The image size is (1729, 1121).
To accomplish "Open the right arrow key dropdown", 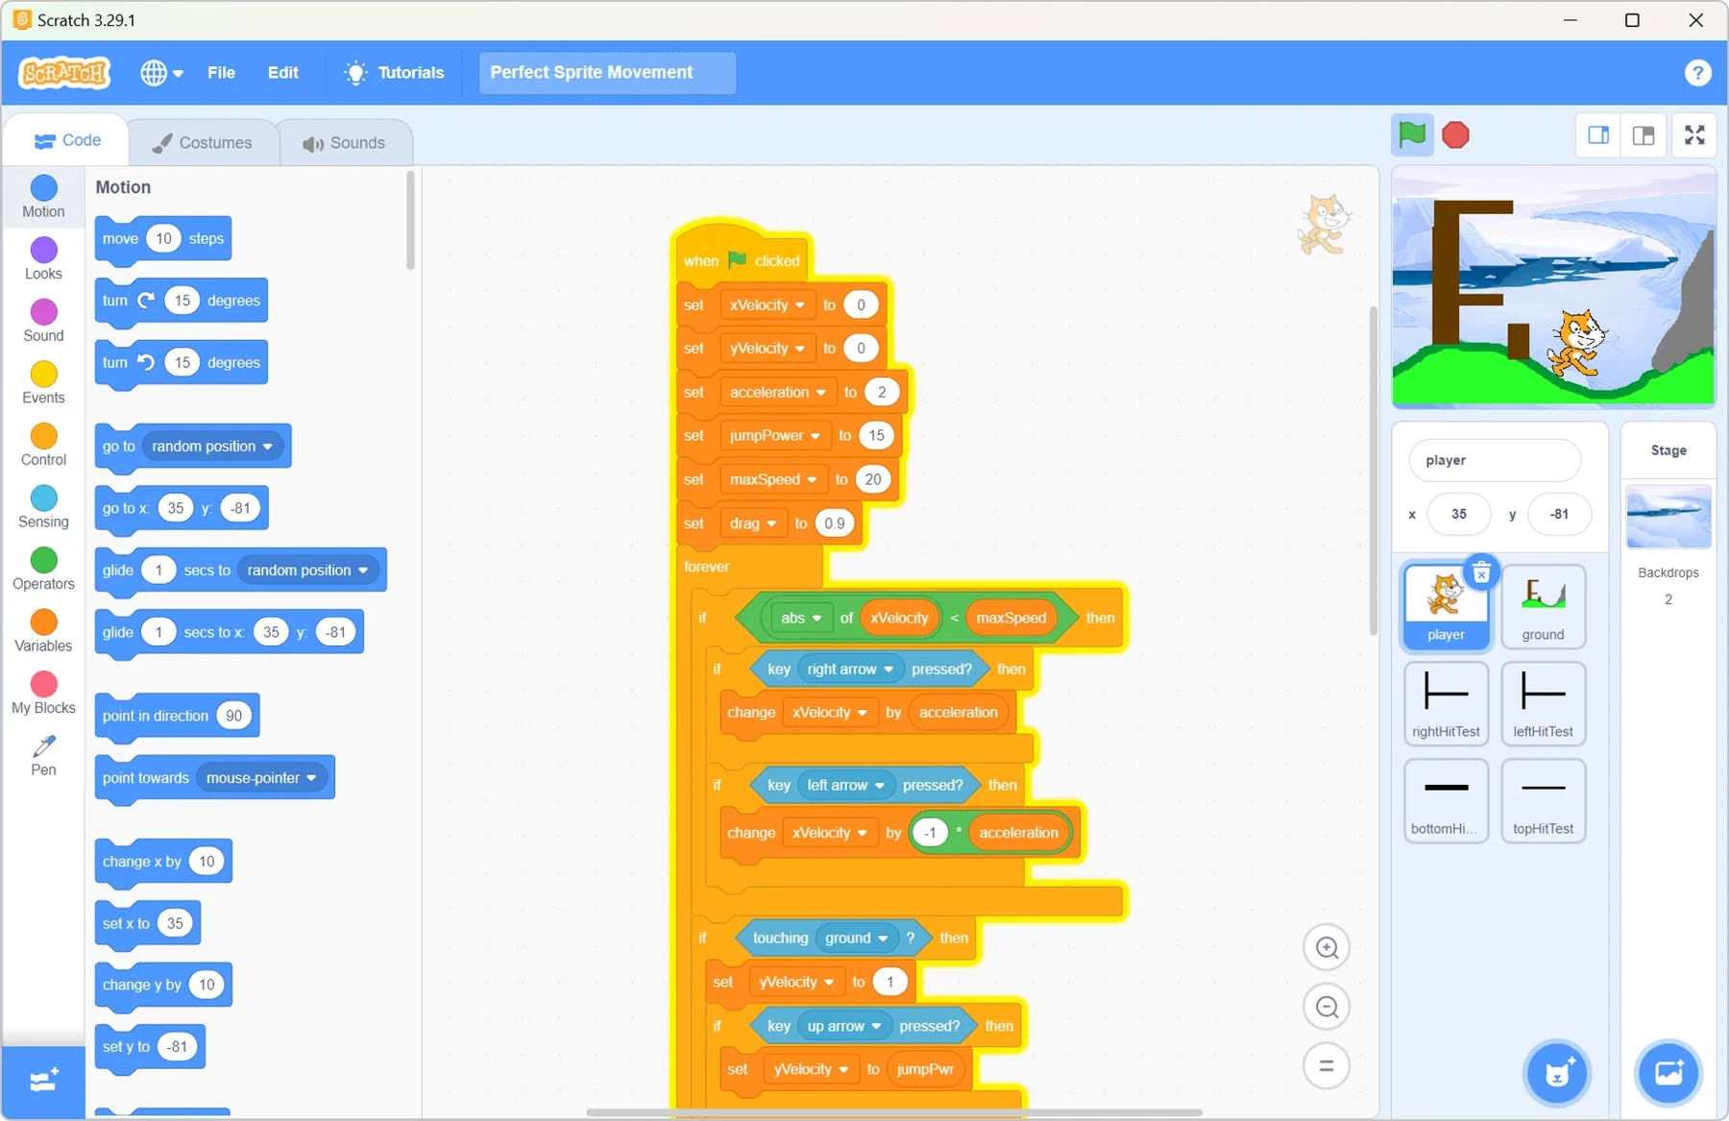I will 850,670.
